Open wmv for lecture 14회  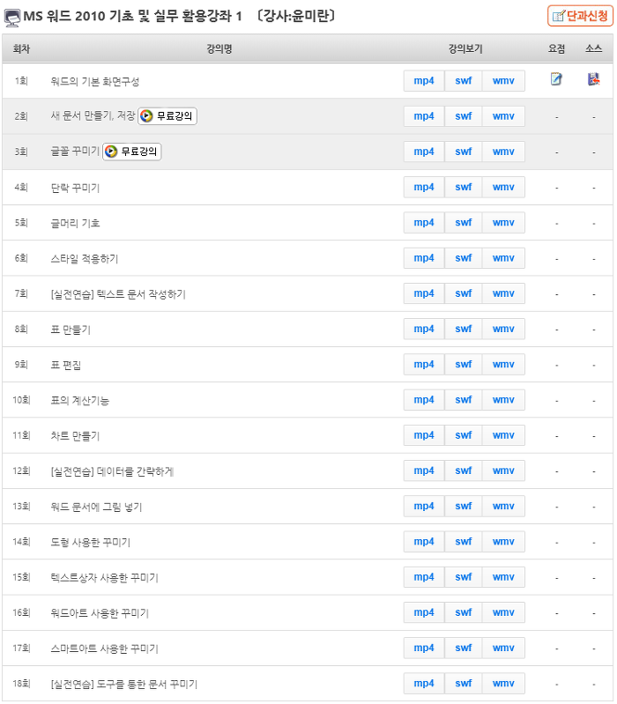pos(503,542)
